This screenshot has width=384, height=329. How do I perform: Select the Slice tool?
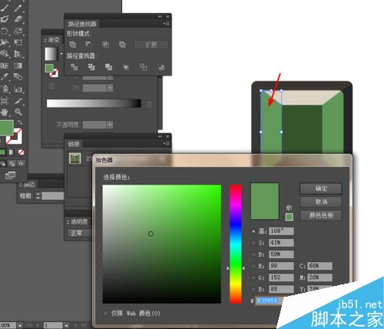(x=18, y=101)
